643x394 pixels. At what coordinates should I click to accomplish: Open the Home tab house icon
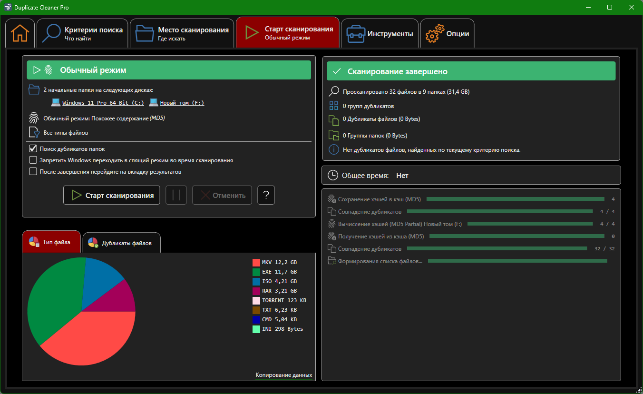[20, 33]
